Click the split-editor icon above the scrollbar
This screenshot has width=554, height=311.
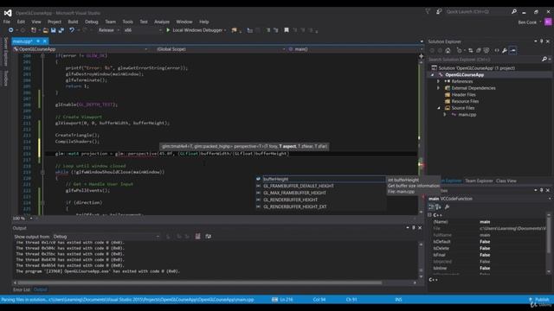click(422, 56)
